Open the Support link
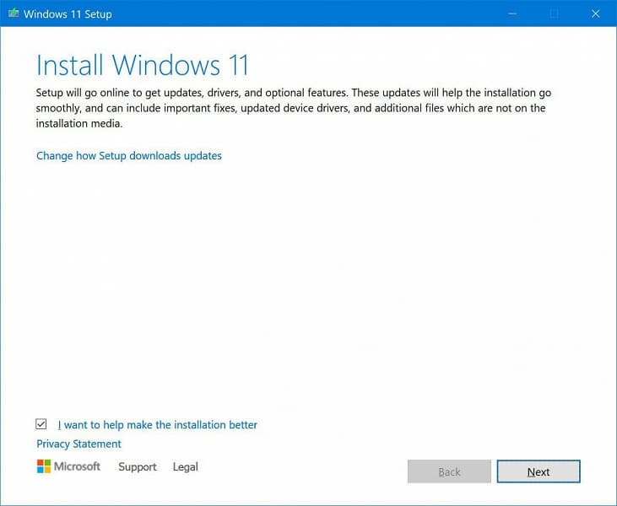This screenshot has width=617, height=506. point(138,466)
